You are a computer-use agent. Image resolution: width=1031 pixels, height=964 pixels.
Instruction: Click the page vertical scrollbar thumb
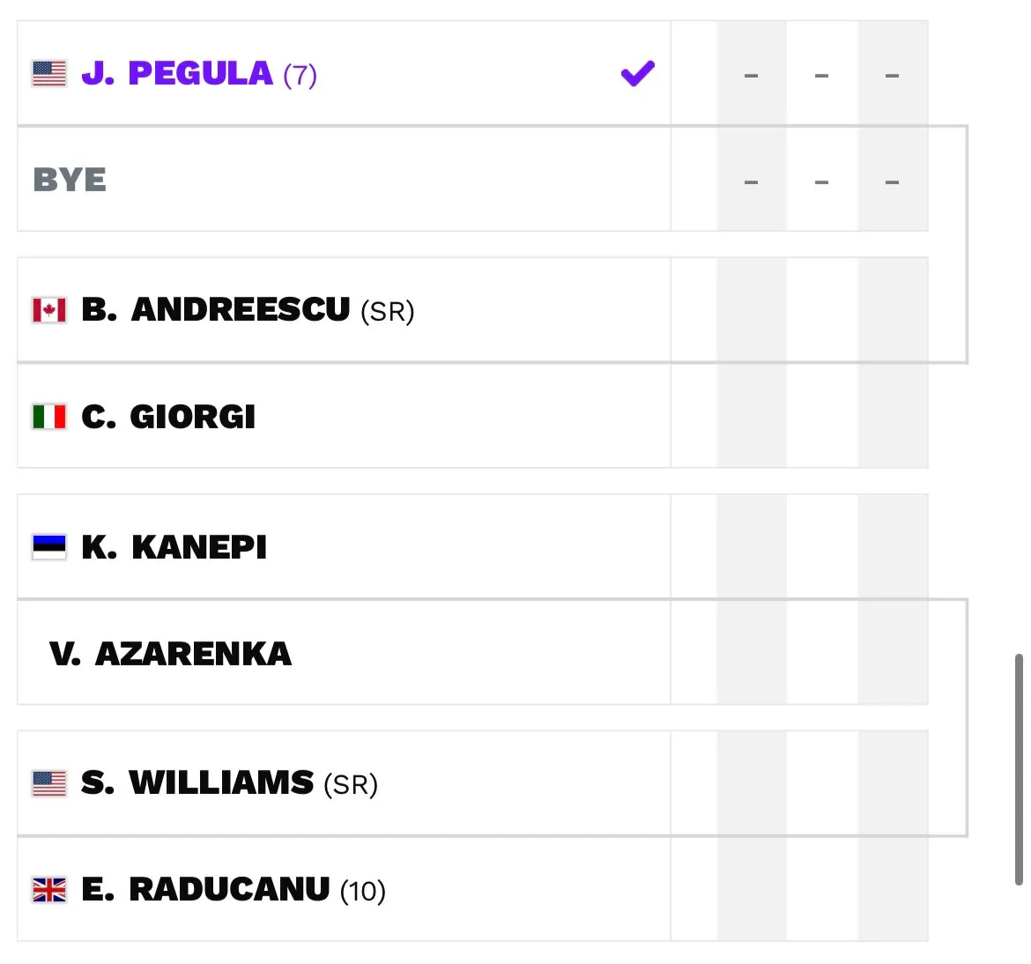click(1019, 769)
